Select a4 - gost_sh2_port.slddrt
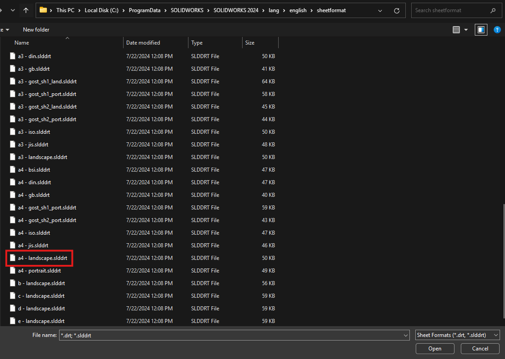Viewport: 505px width, 359px height. [x=47, y=220]
